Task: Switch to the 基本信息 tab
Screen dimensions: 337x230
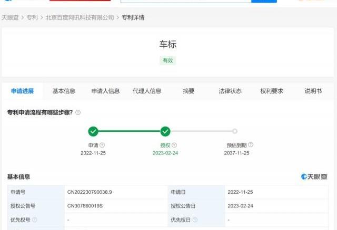Action: click(64, 91)
